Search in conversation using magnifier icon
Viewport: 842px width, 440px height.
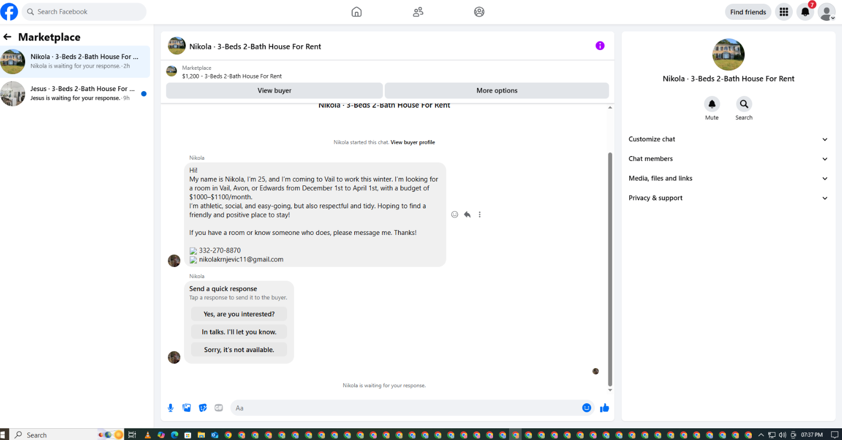click(x=744, y=104)
